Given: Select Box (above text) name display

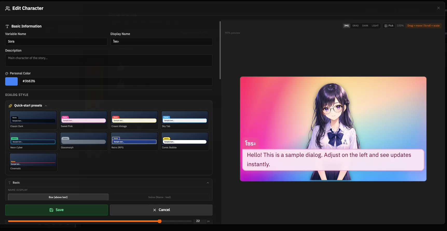Looking at the screenshot, I should point(58,197).
